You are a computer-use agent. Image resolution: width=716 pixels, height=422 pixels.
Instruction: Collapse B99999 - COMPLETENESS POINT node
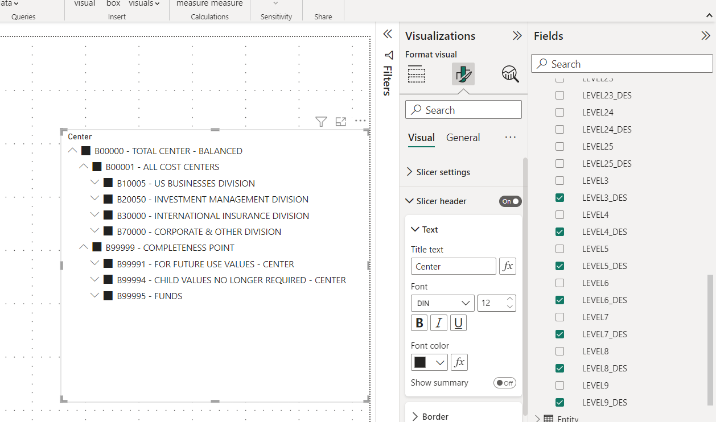coord(84,247)
